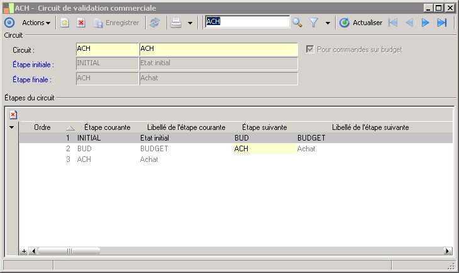Screen dimensions: 459x273
Task: Click Libellé de l'étape suivante header
Action: [370, 127]
